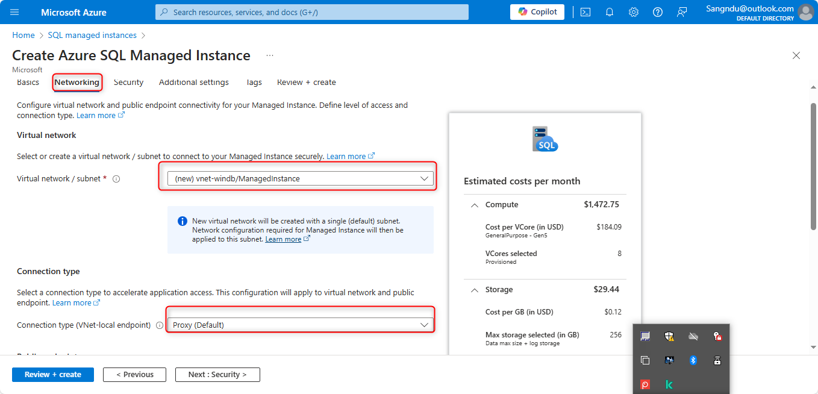Open the Review + create tab
The width and height of the screenshot is (818, 394).
pos(307,83)
